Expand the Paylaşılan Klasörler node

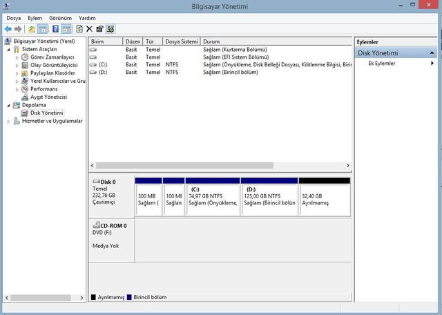tap(17, 73)
